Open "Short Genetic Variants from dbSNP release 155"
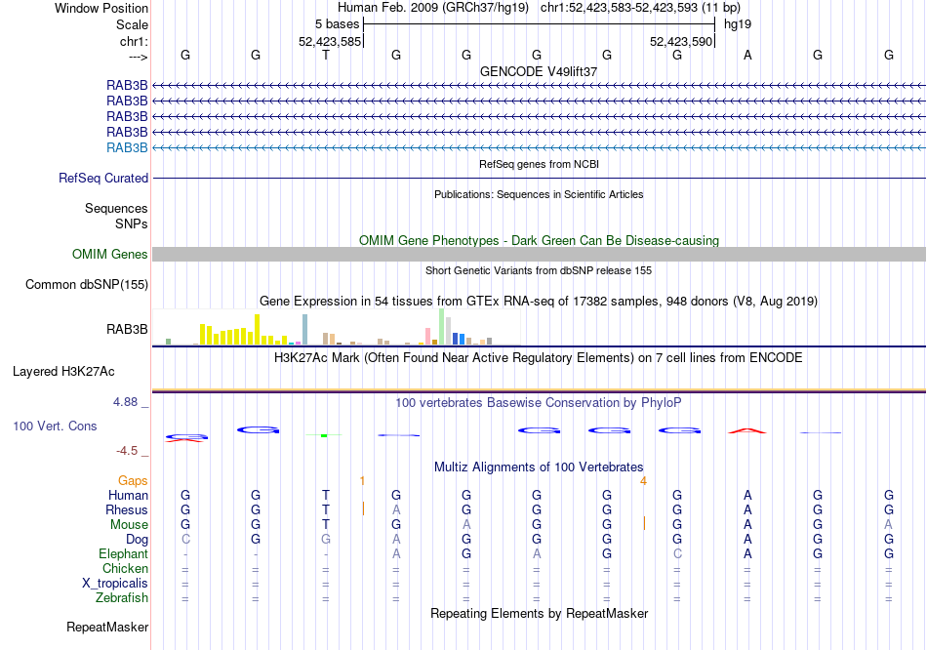This screenshot has height=650, width=927. click(x=539, y=271)
